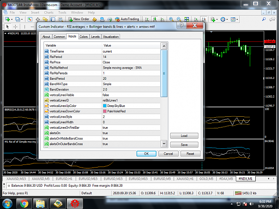Click OK in the indicator dialog
This screenshot has width=279, height=209.
[146, 154]
